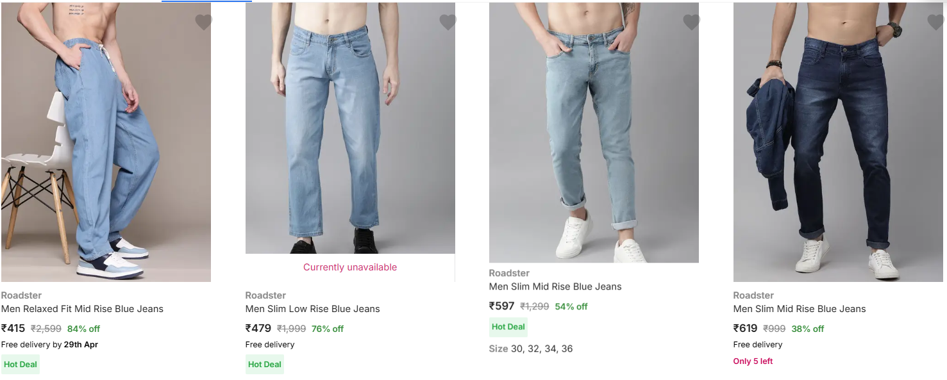The width and height of the screenshot is (947, 380).
Task: Click Hot Deal badge under ₹415 jeans
Action: [x=21, y=365]
